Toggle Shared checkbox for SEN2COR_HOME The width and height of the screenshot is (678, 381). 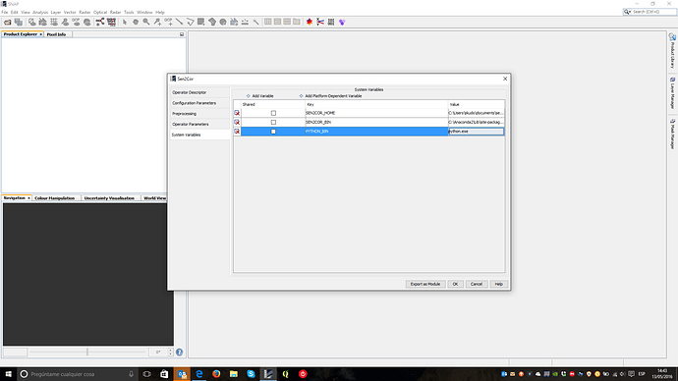[273, 113]
